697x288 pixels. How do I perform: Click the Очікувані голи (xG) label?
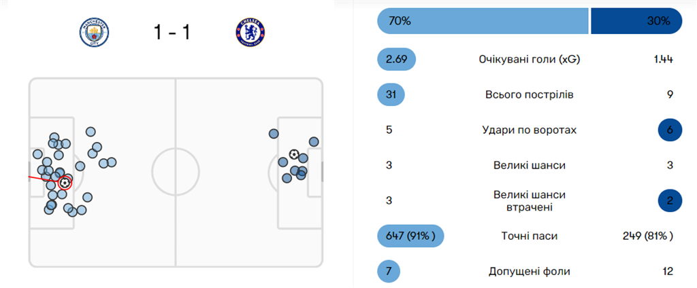(x=529, y=59)
